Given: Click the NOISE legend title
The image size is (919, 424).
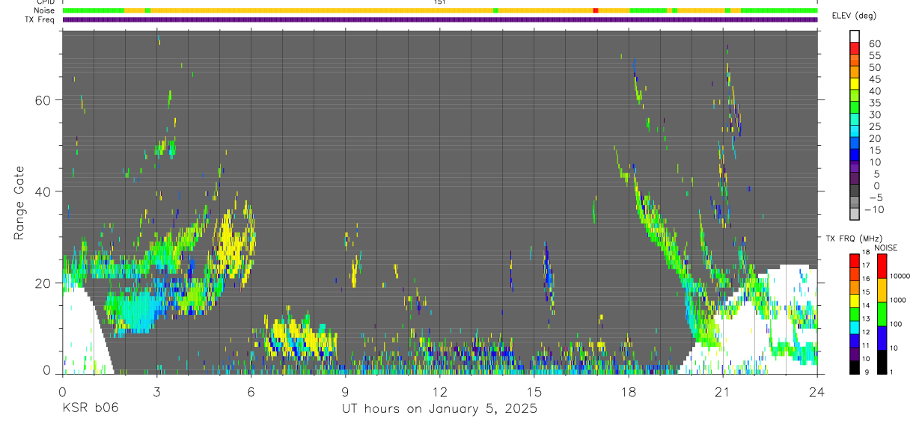Looking at the screenshot, I should point(885,248).
